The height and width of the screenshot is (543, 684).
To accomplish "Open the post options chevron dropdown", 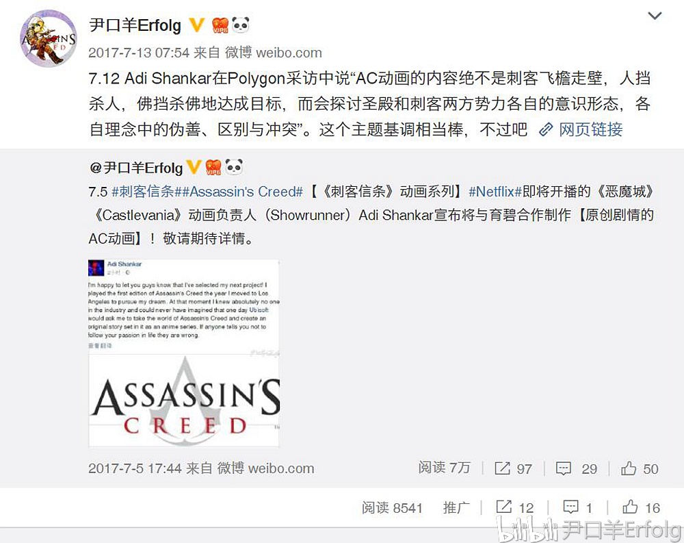I will pyautogui.click(x=655, y=16).
